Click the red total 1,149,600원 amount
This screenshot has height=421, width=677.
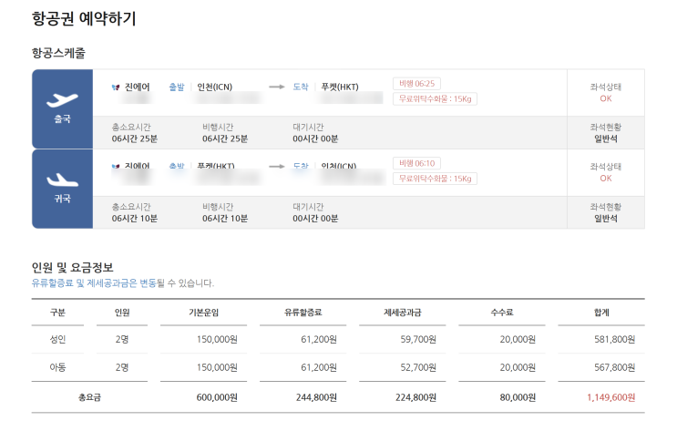click(611, 397)
